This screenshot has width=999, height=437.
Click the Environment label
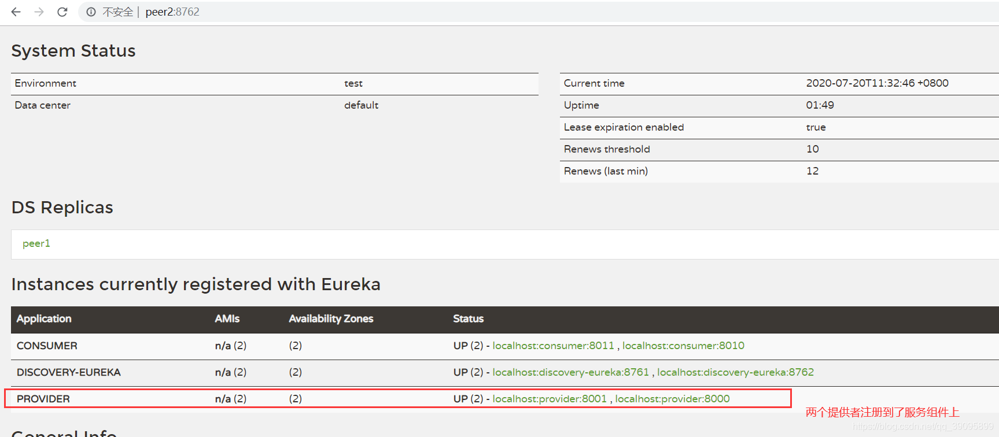pyautogui.click(x=45, y=83)
